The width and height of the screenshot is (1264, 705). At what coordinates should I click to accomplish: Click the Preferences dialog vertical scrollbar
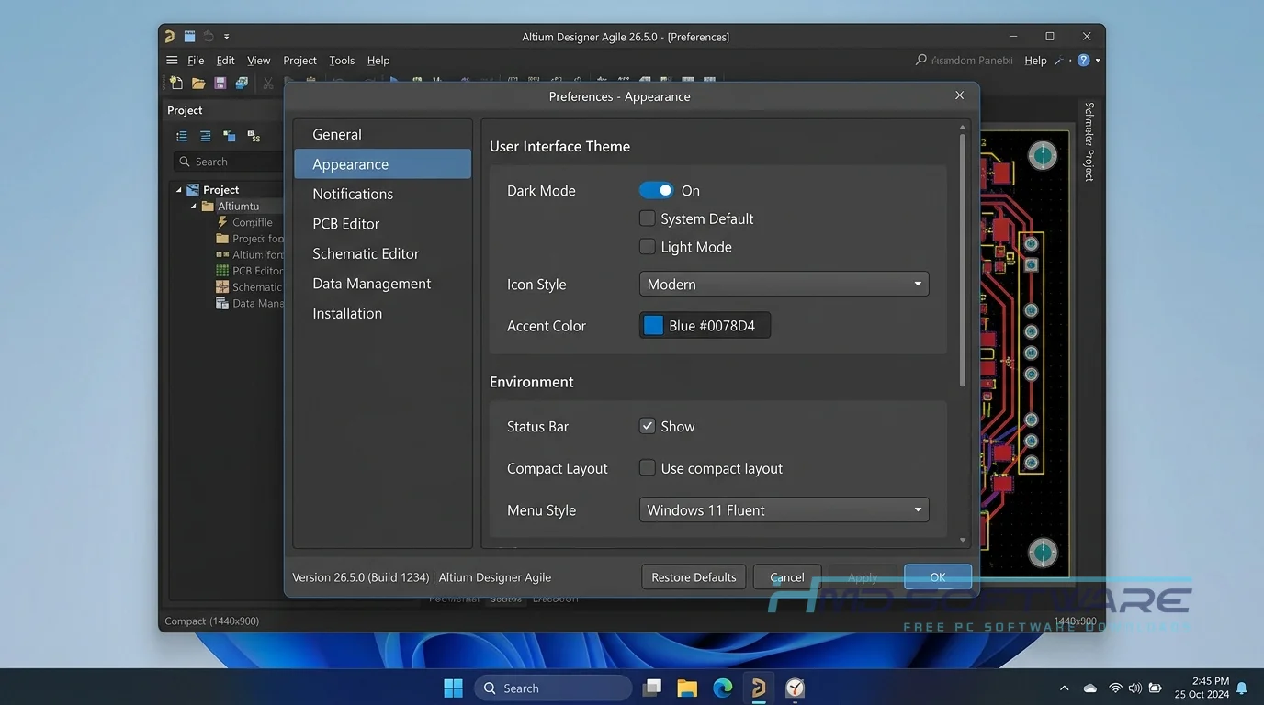coord(963,260)
